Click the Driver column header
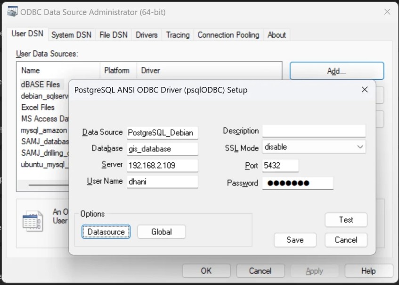 [209, 70]
